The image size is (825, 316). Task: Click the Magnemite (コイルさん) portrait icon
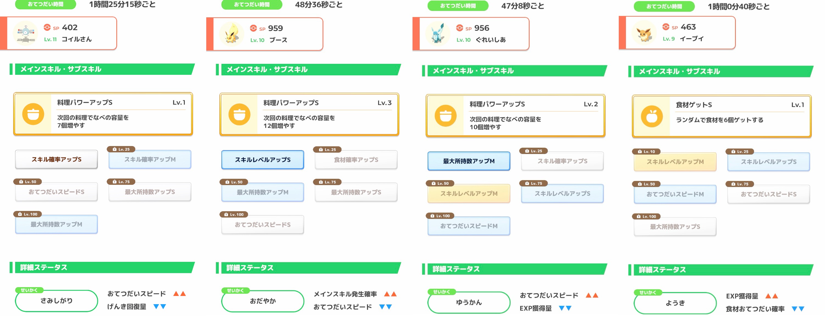coord(26,33)
